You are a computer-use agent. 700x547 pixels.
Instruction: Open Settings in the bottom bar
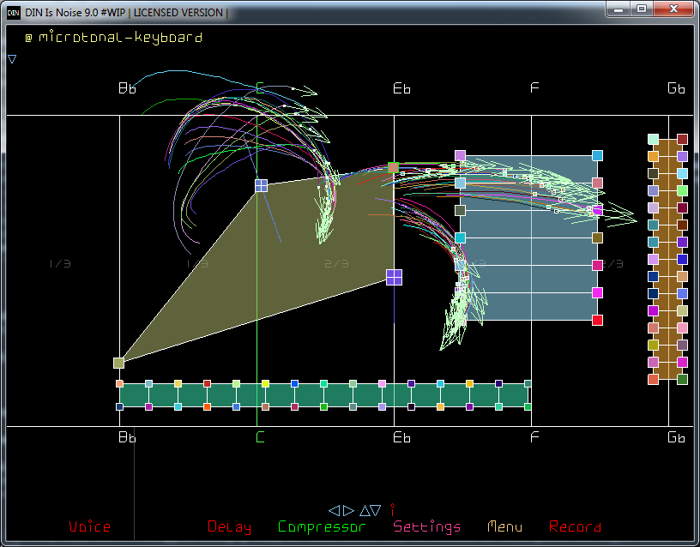[426, 526]
